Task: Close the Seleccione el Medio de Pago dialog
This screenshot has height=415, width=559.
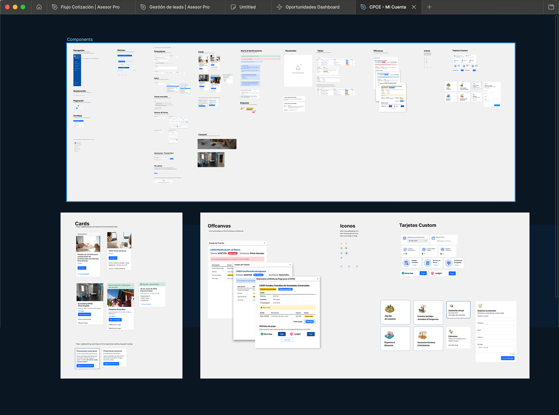Action: (318, 279)
